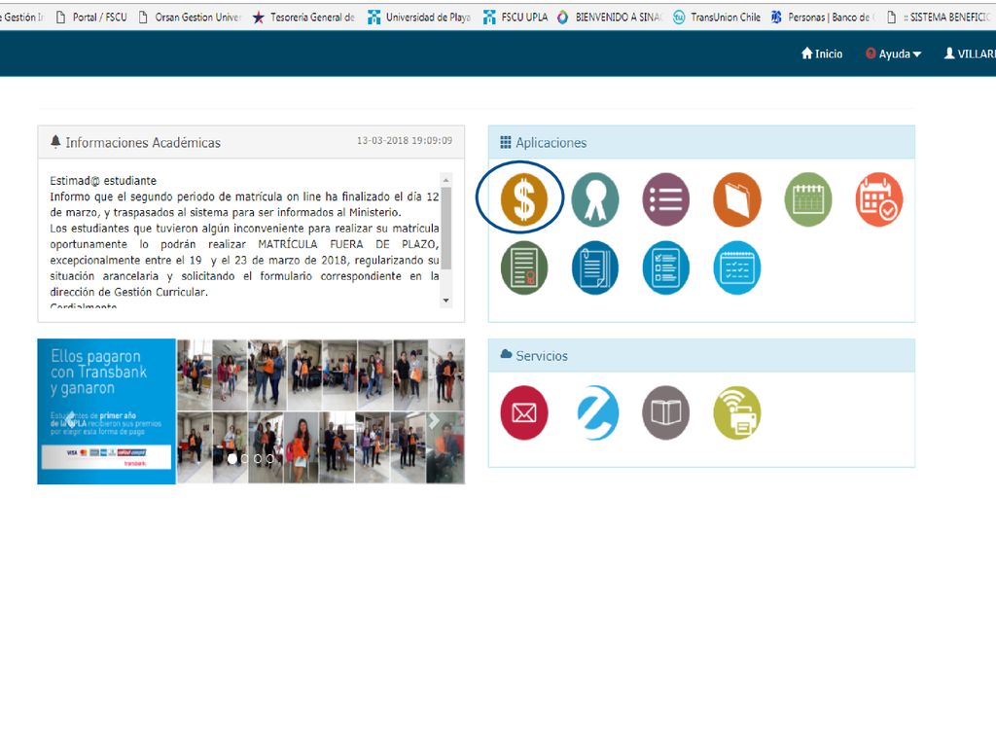Open the orange folder documents application icon

coord(737,199)
